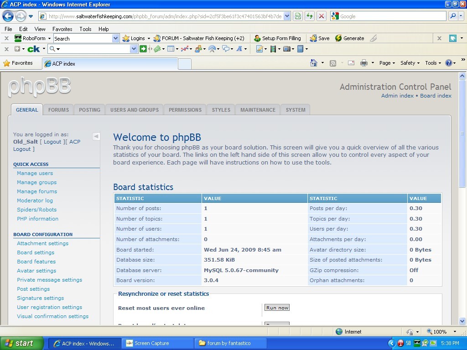This screenshot has width=467, height=350.
Task: Click the browser address bar URL
Action: (165, 16)
